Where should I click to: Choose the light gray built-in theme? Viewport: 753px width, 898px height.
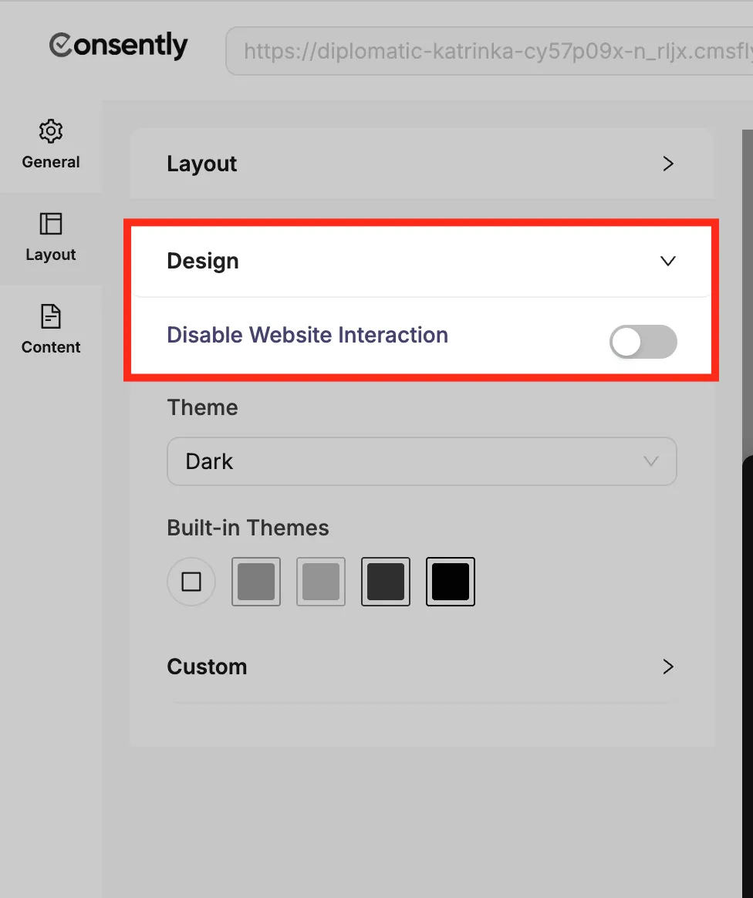[320, 582]
